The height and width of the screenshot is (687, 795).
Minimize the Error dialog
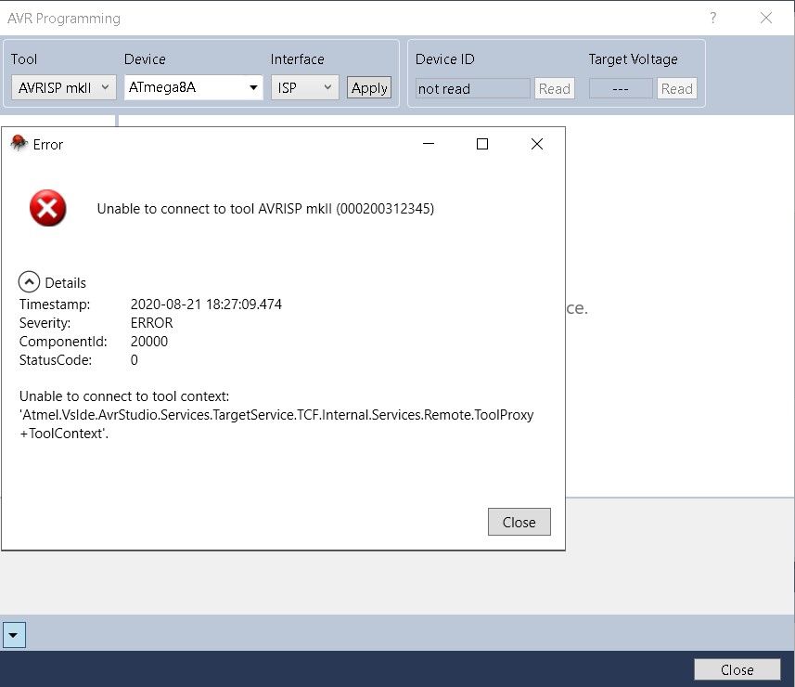(429, 144)
